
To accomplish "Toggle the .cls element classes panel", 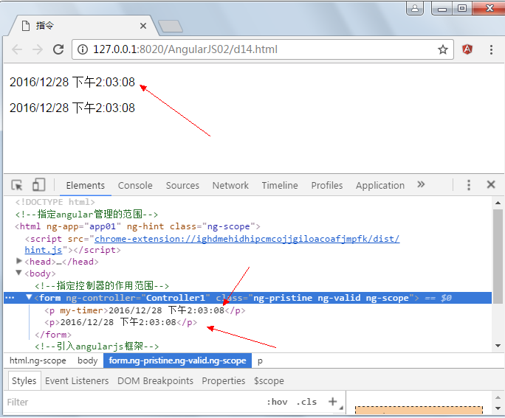I will pyautogui.click(x=306, y=402).
